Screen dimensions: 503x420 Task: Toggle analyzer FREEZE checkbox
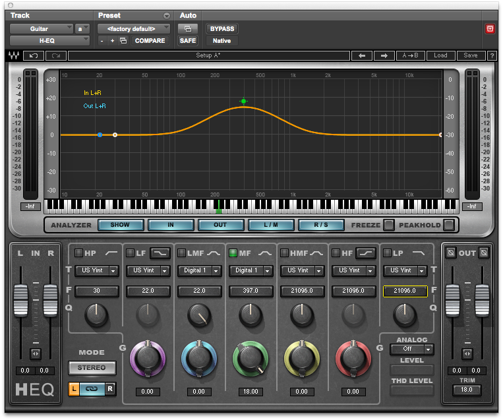389,225
